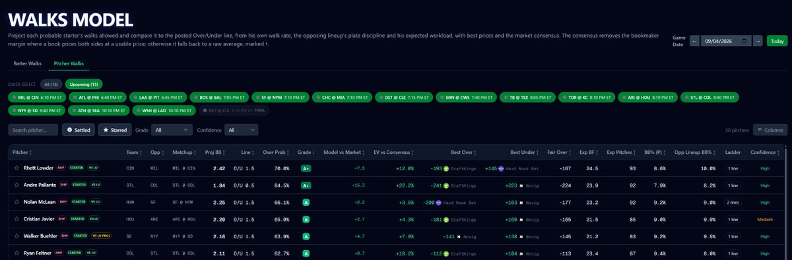Toggle the Starred filter
Image resolution: width=792 pixels, height=260 pixels.
(115, 130)
